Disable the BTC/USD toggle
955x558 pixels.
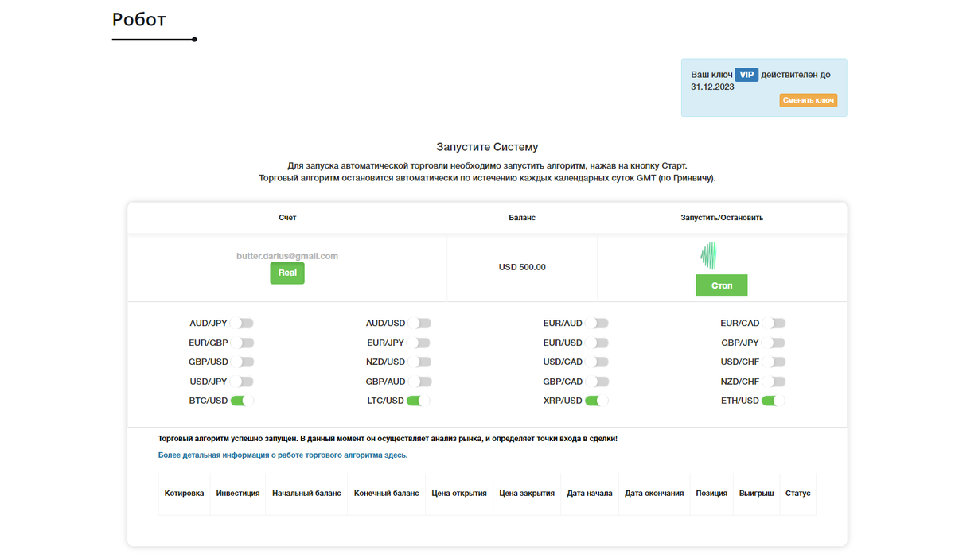point(242,401)
